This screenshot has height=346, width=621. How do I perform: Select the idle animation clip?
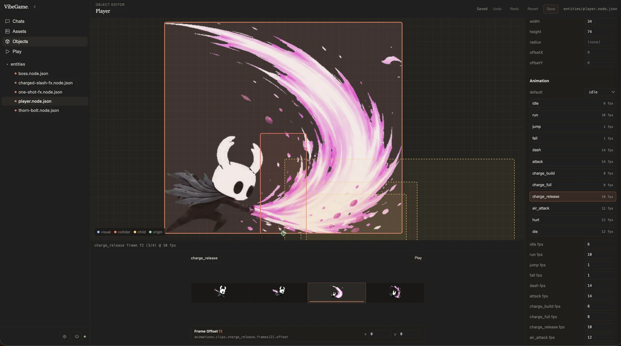pos(573,103)
